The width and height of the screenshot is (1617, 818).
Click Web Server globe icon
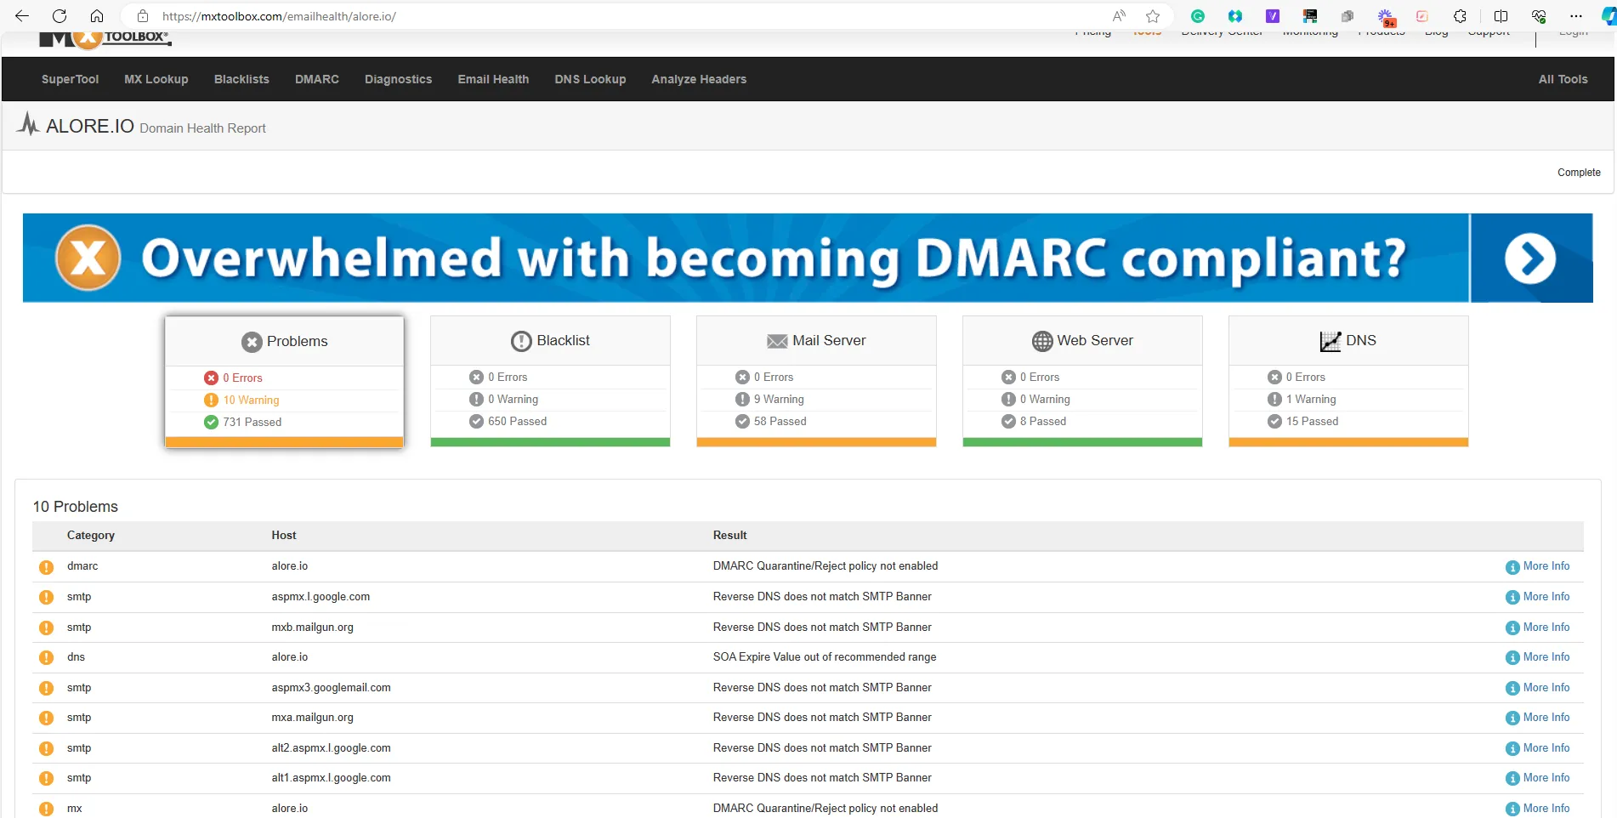point(1042,341)
